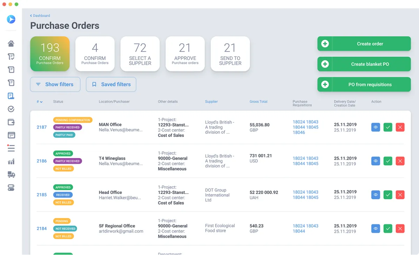Click plus icon on PO from requisitions
This screenshot has height=255, width=419.
tap(325, 85)
